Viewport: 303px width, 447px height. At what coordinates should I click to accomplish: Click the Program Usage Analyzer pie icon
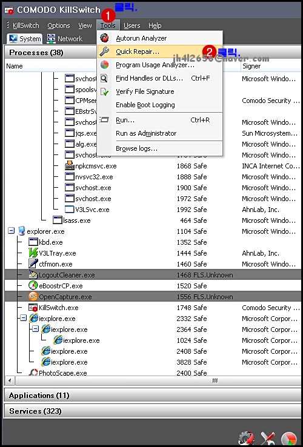(104, 65)
